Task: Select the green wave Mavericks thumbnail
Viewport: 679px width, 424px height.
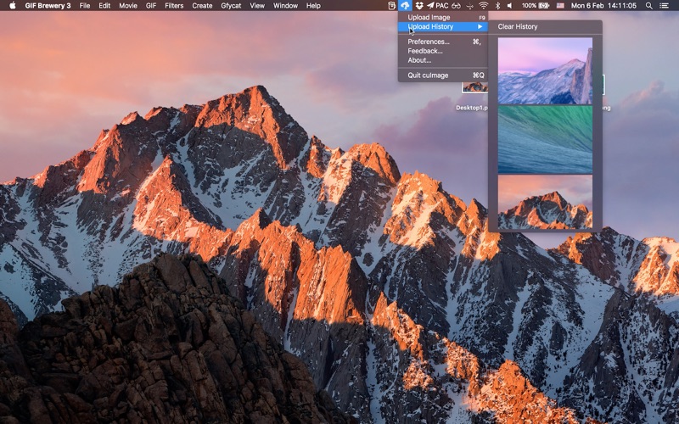Action: 545,140
